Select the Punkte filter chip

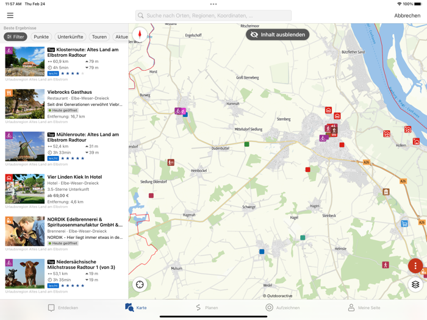pyautogui.click(x=41, y=37)
